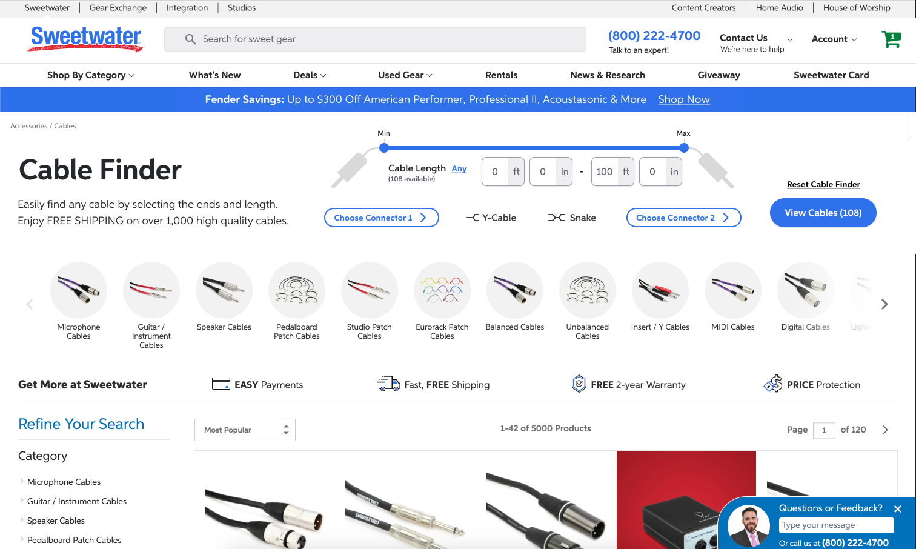Close the Questions or Feedback chat
916x549 pixels.
[898, 509]
